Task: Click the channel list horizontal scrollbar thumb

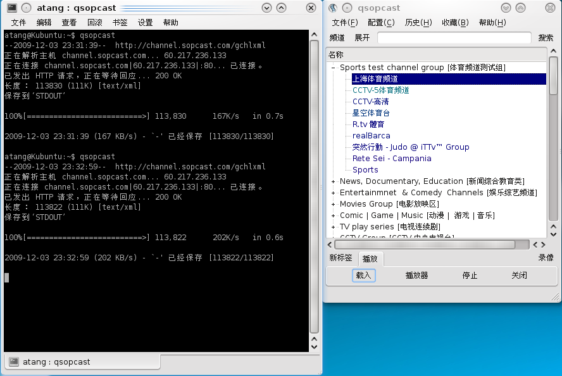Action: pyautogui.click(x=425, y=245)
